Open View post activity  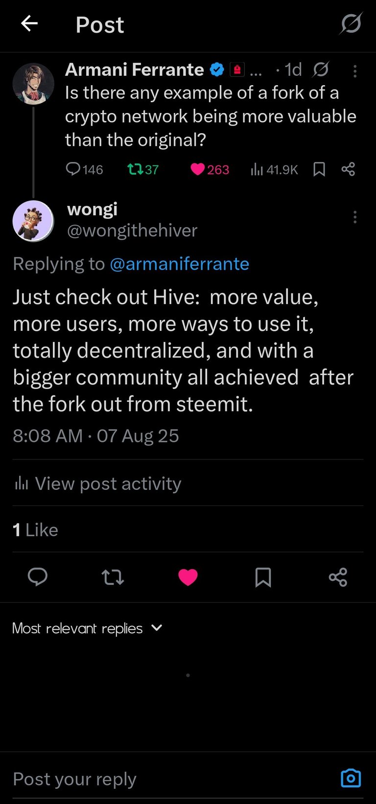coord(98,483)
